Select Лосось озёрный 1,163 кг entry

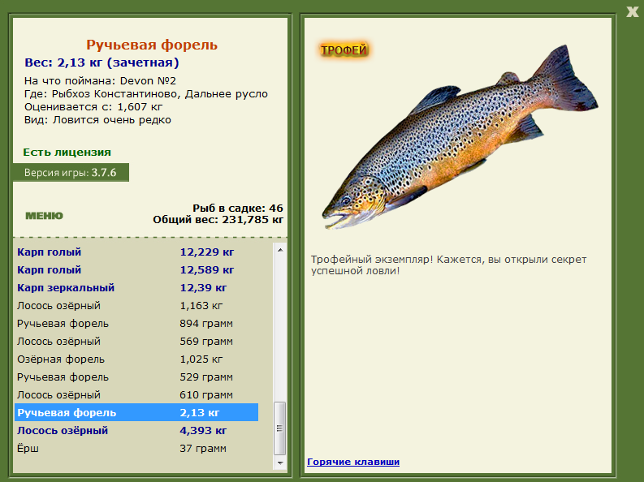[136, 306]
